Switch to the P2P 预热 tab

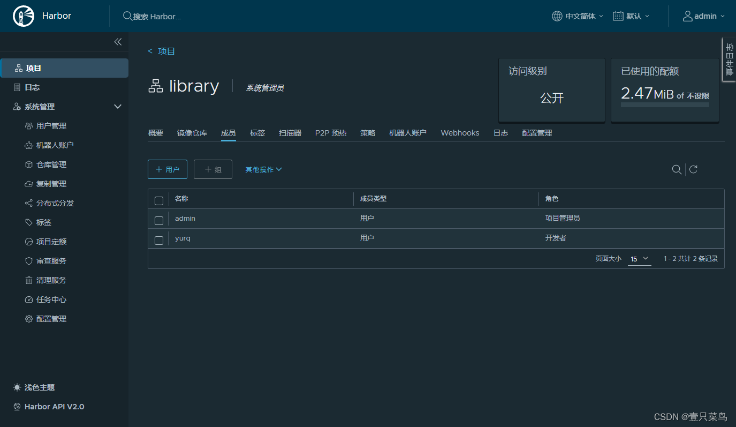(331, 133)
